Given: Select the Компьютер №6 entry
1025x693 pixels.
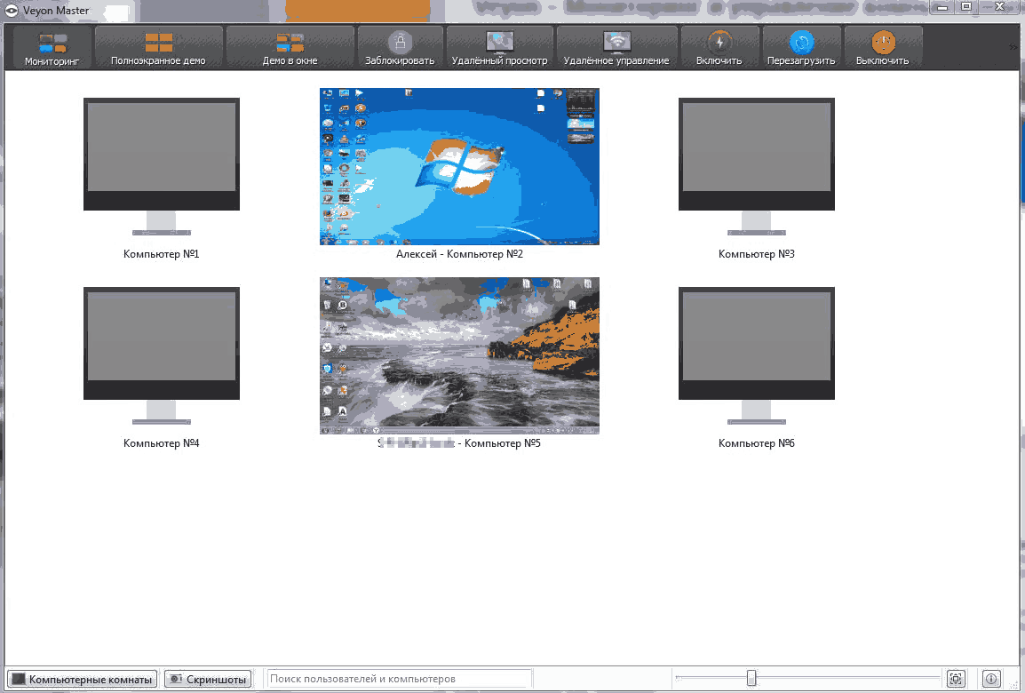Looking at the screenshot, I should (x=756, y=343).
